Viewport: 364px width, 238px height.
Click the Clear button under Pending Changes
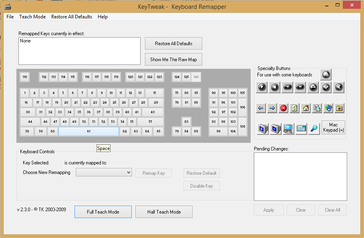coord(301,210)
